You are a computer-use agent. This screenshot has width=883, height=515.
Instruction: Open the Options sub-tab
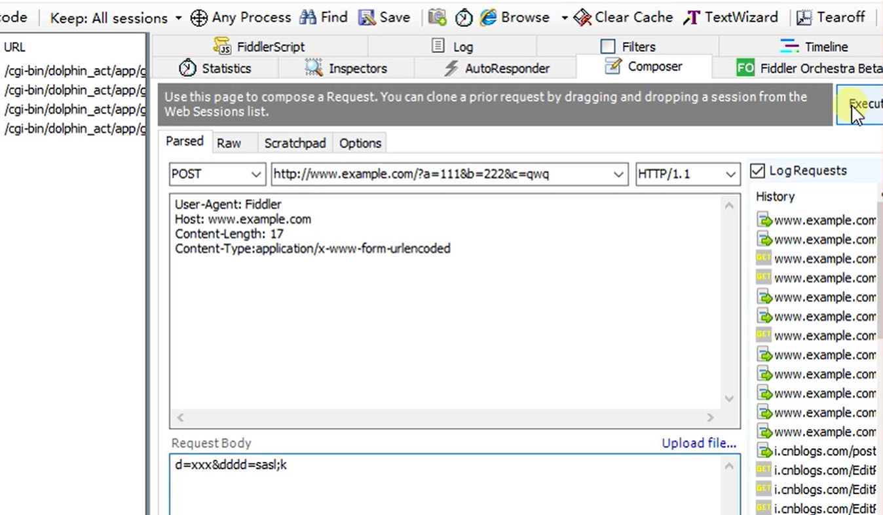360,143
